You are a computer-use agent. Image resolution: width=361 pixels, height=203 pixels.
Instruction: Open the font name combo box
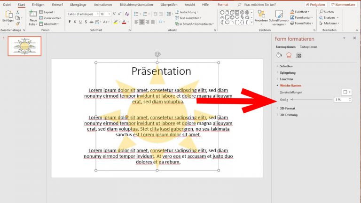(x=83, y=14)
